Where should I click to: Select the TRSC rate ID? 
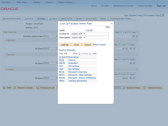click(x=62, y=81)
